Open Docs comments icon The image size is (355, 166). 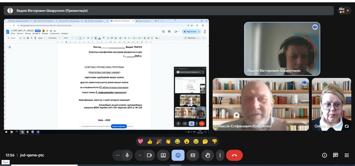(x=169, y=32)
